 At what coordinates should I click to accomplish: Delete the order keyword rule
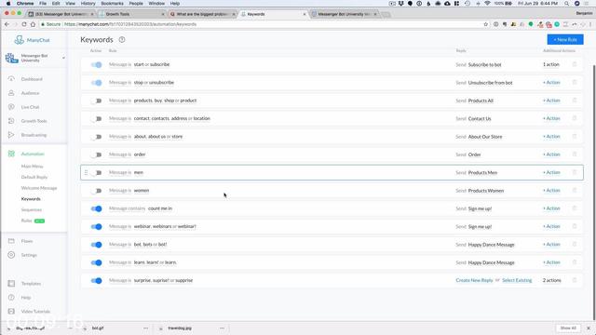[575, 154]
